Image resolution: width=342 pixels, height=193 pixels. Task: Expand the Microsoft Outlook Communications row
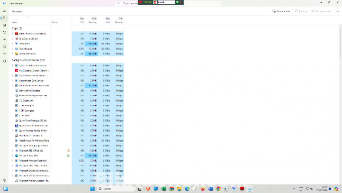pos(13,171)
